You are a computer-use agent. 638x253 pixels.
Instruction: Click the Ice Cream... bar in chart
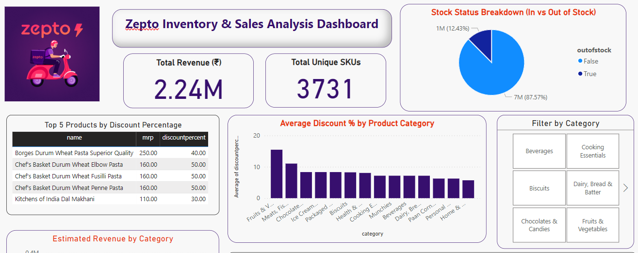[x=321, y=185]
